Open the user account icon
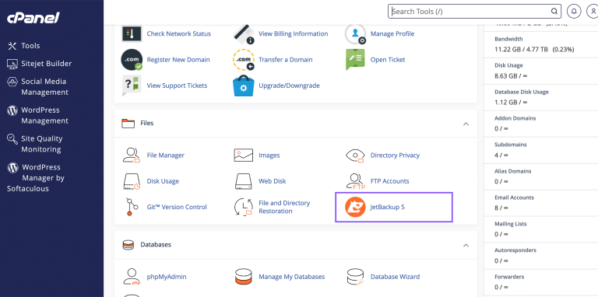 (x=593, y=12)
